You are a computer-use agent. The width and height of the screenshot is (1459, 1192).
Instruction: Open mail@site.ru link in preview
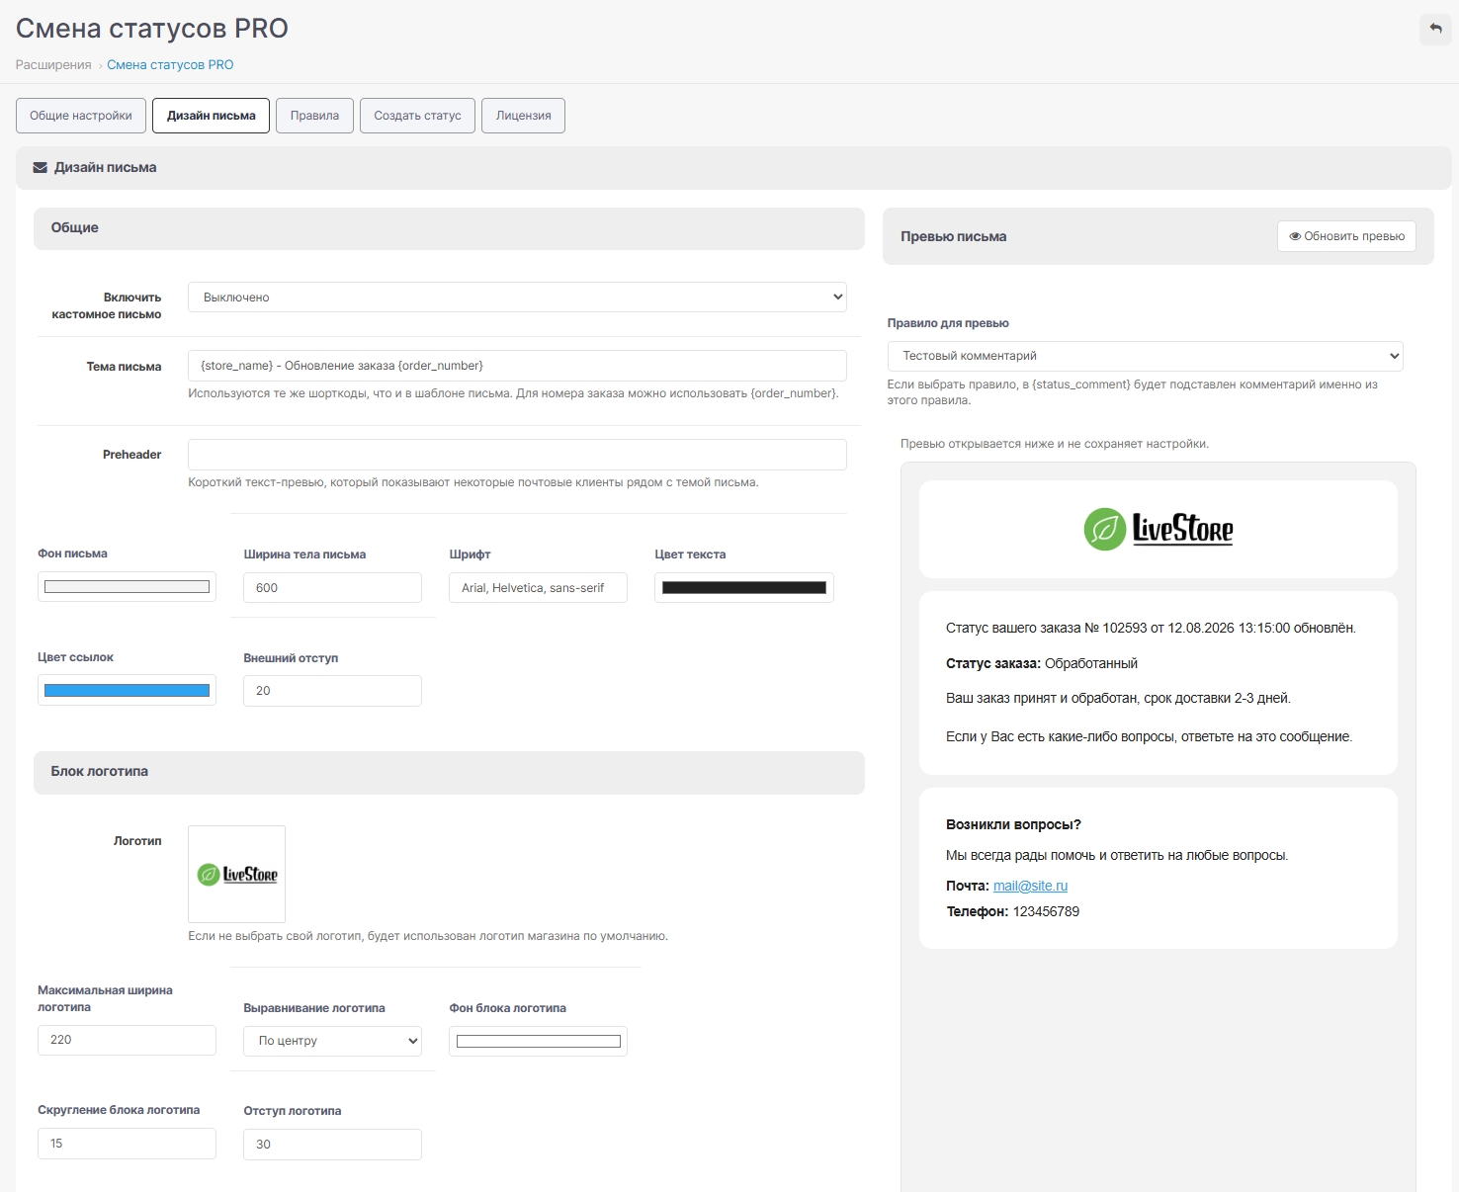tap(1030, 886)
